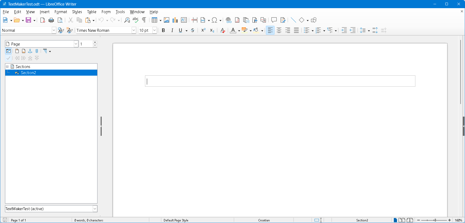This screenshot has width=465, height=223.
Task: Insert an image using the toolbar
Action: point(167,20)
